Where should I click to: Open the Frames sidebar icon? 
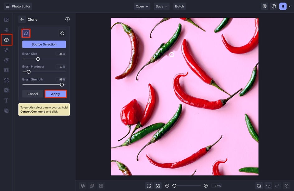click(6, 70)
